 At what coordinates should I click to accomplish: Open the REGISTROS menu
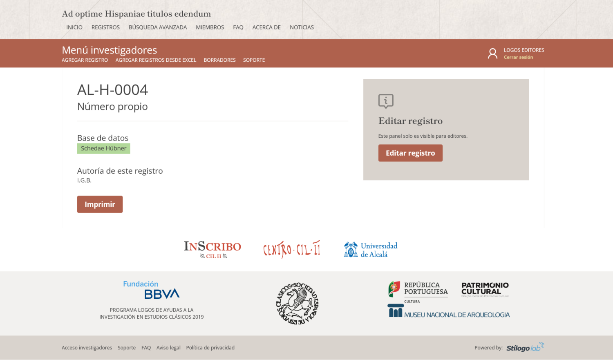tap(105, 27)
